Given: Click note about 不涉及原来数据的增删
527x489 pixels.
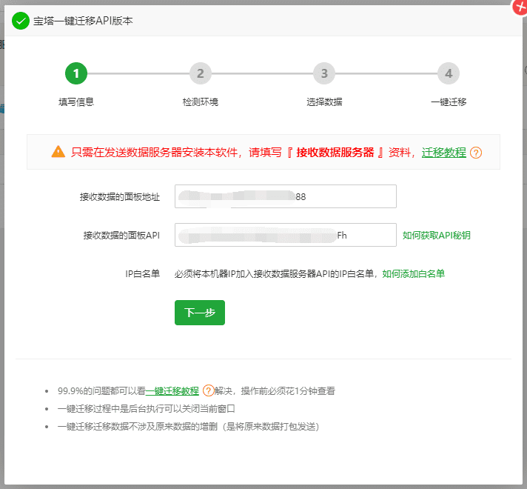Looking at the screenshot, I should pyautogui.click(x=188, y=427).
